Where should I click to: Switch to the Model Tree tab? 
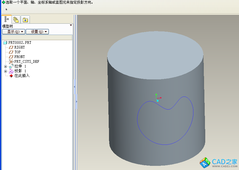point(7,20)
